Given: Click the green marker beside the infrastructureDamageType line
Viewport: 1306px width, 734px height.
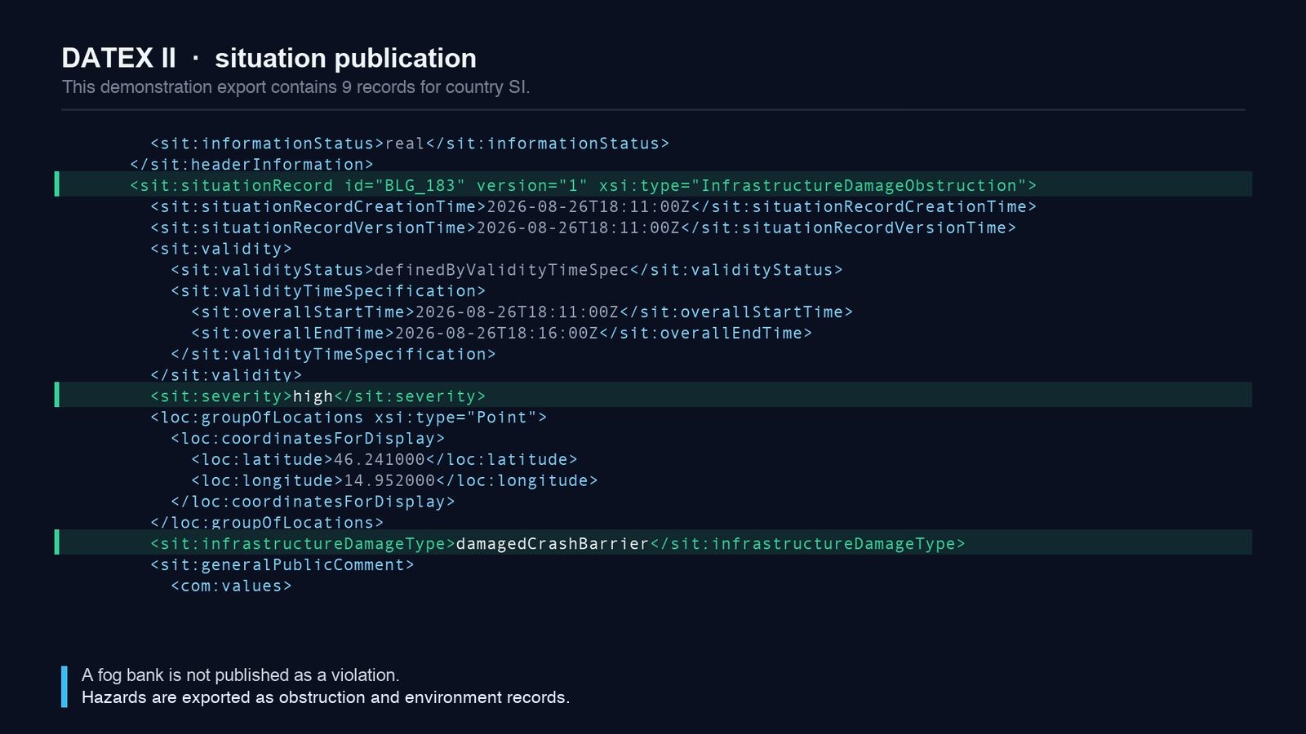Looking at the screenshot, I should [x=56, y=542].
